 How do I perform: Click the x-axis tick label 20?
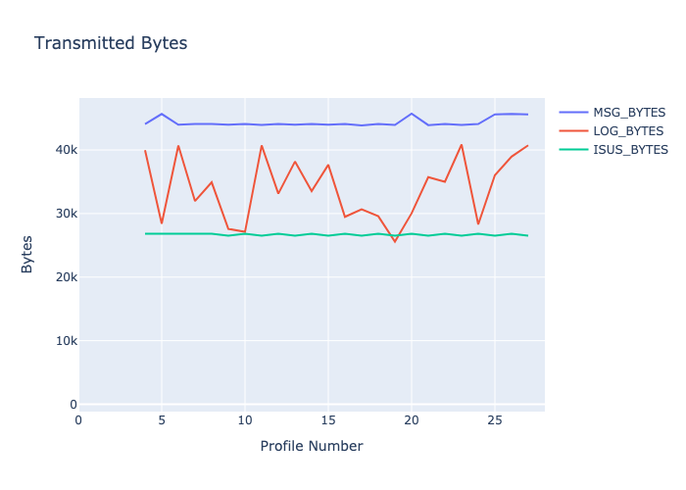[x=412, y=420]
